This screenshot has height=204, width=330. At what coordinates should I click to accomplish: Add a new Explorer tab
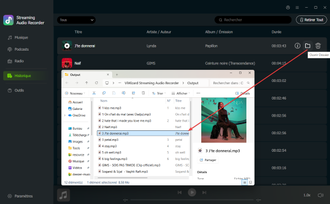(x=117, y=75)
